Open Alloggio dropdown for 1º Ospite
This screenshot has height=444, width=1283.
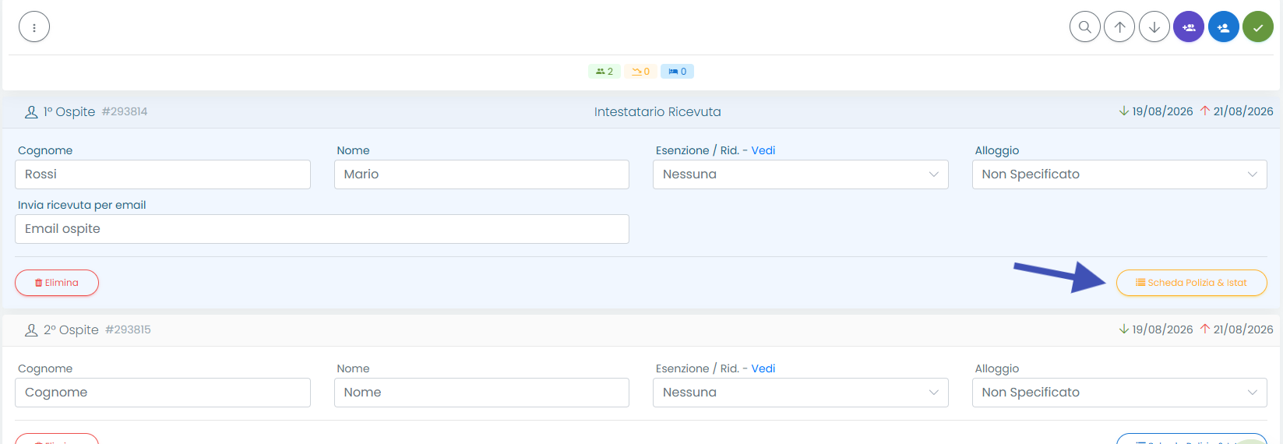[x=1119, y=174]
